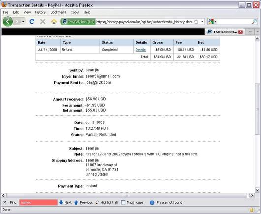Image resolution: width=261 pixels, height=214 pixels.
Task: Click the green Back navigation arrow
Action: (x=8, y=22)
